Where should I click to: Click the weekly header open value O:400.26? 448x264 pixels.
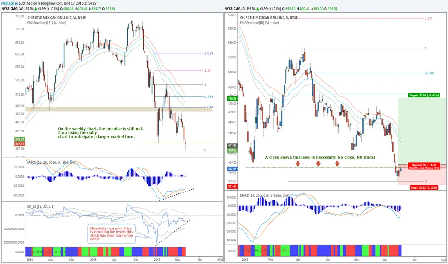pyautogui.click(x=66, y=9)
